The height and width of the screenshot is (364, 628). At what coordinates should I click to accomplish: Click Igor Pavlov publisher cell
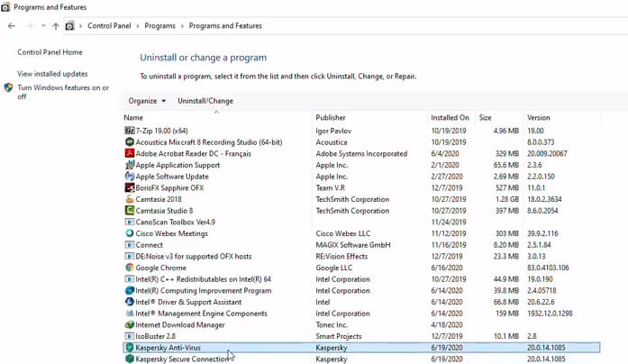point(333,131)
